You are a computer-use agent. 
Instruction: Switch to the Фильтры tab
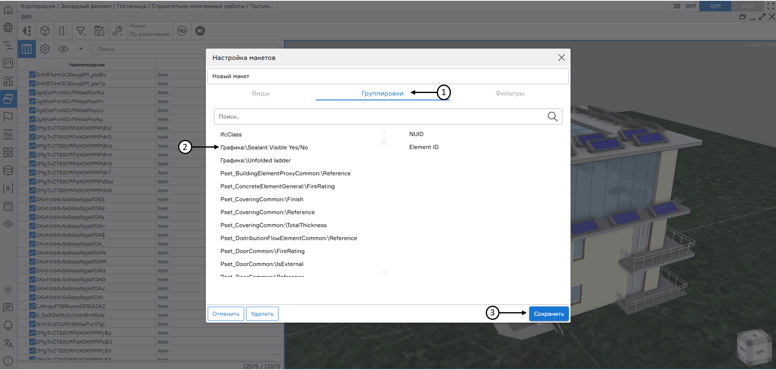pyautogui.click(x=510, y=93)
